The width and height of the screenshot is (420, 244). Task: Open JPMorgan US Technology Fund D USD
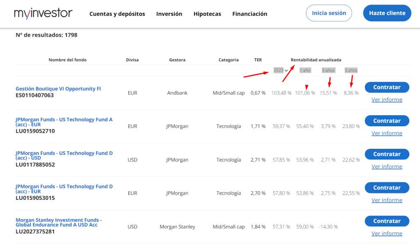(x=64, y=155)
